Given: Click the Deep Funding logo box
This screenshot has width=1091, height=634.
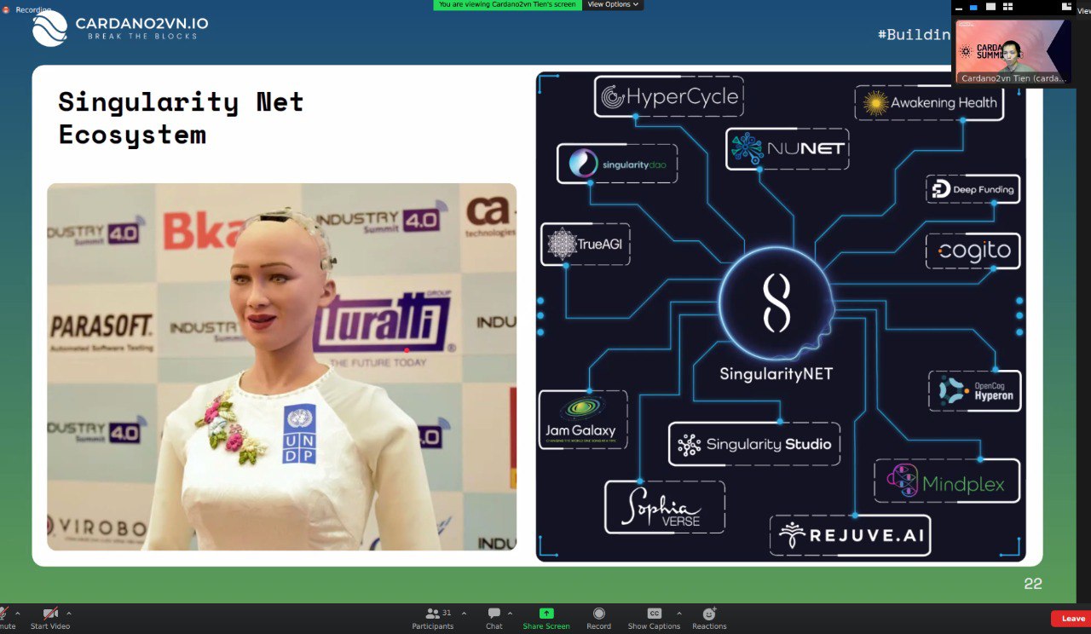Looking at the screenshot, I should tap(973, 189).
